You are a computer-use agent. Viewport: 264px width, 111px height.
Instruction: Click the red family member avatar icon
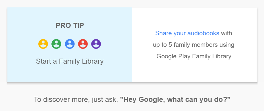(83, 44)
